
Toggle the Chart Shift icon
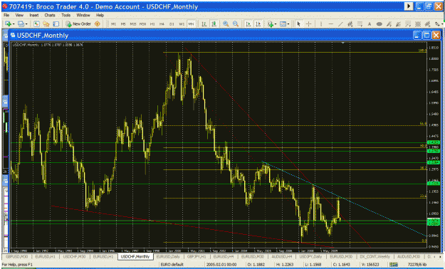(x=258, y=24)
